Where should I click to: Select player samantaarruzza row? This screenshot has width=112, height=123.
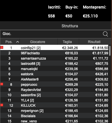tap(54, 58)
